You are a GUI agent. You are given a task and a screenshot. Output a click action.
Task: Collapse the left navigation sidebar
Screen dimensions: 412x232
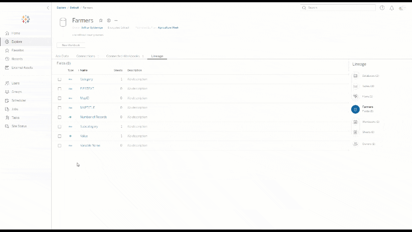[x=48, y=8]
